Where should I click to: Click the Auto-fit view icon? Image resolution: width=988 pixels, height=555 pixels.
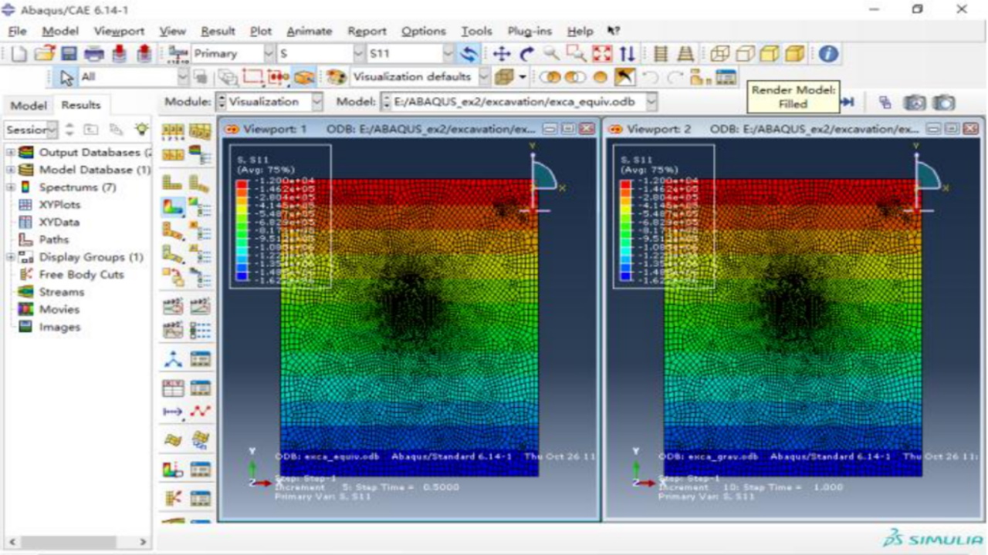601,54
